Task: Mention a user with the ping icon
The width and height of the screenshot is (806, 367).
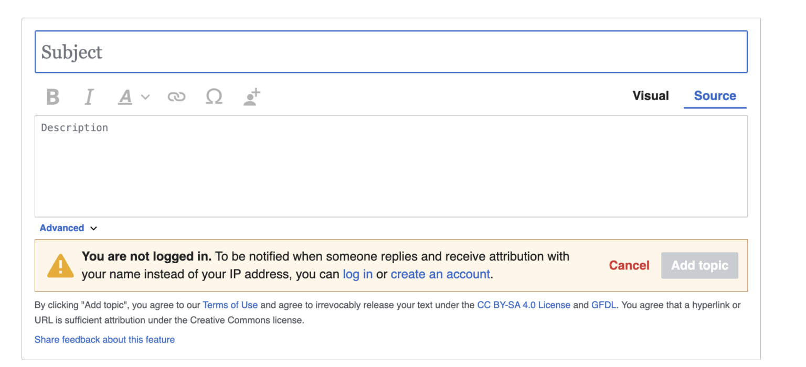Action: click(x=251, y=96)
